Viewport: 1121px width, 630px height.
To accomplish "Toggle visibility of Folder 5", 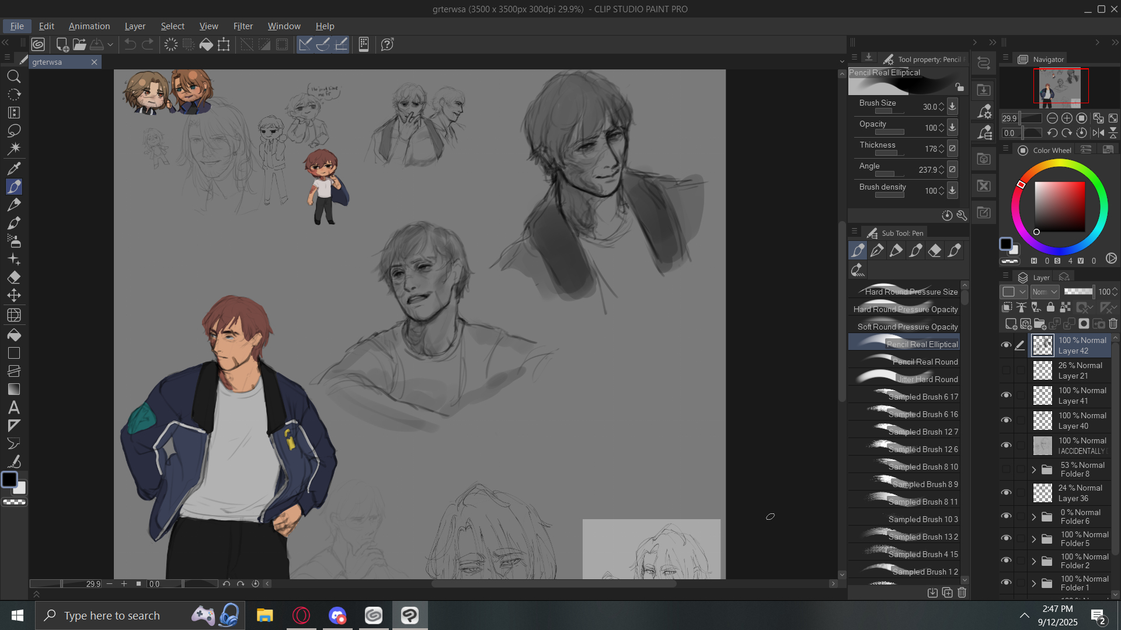I will [x=1006, y=538].
